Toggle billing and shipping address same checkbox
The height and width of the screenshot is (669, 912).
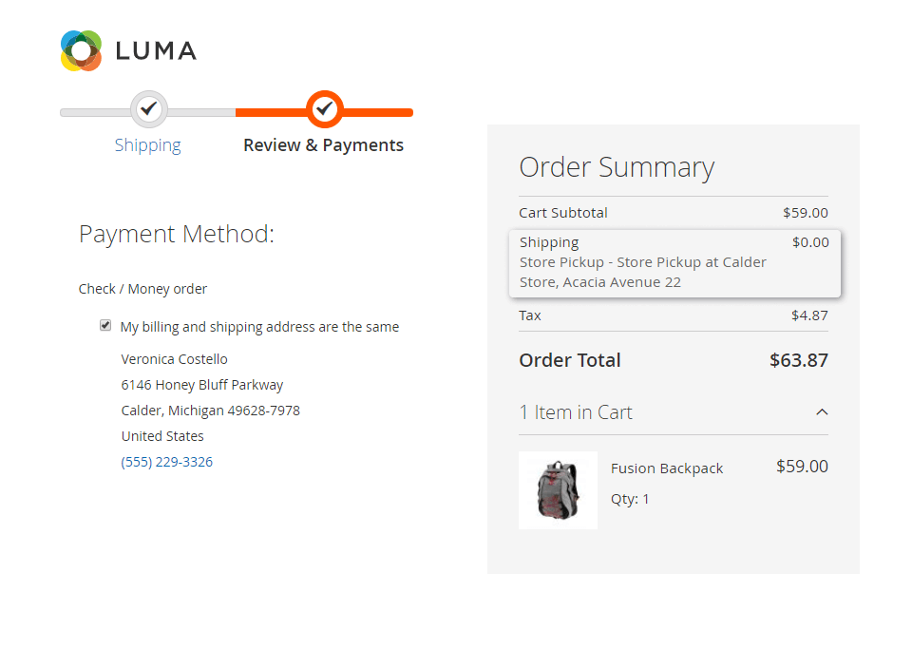click(x=105, y=326)
